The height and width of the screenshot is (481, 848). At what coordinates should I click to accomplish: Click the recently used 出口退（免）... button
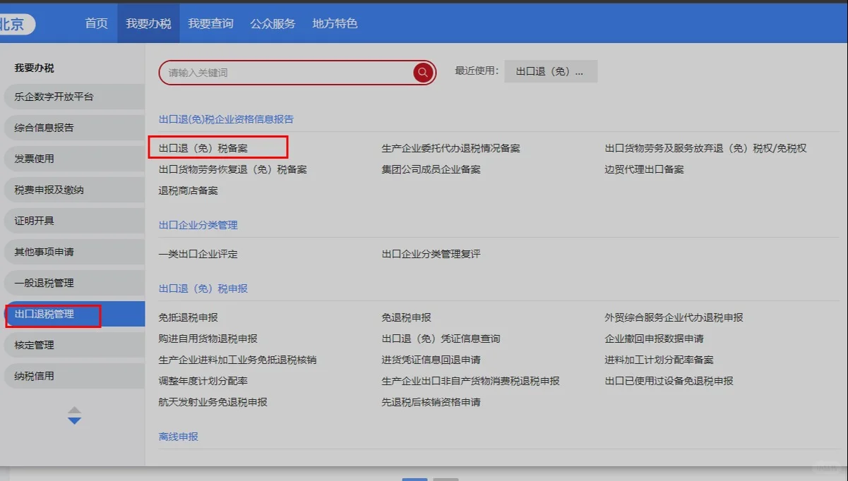tap(550, 71)
